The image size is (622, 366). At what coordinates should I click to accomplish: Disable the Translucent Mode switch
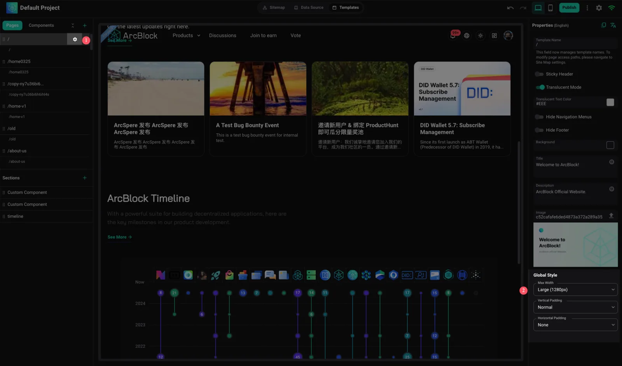(x=540, y=87)
